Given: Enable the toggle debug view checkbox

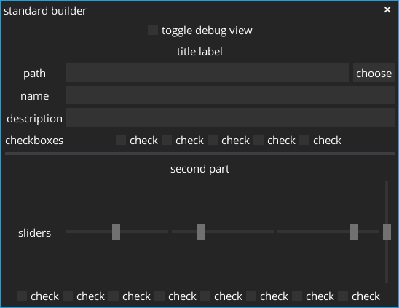Looking at the screenshot, I should [153, 30].
